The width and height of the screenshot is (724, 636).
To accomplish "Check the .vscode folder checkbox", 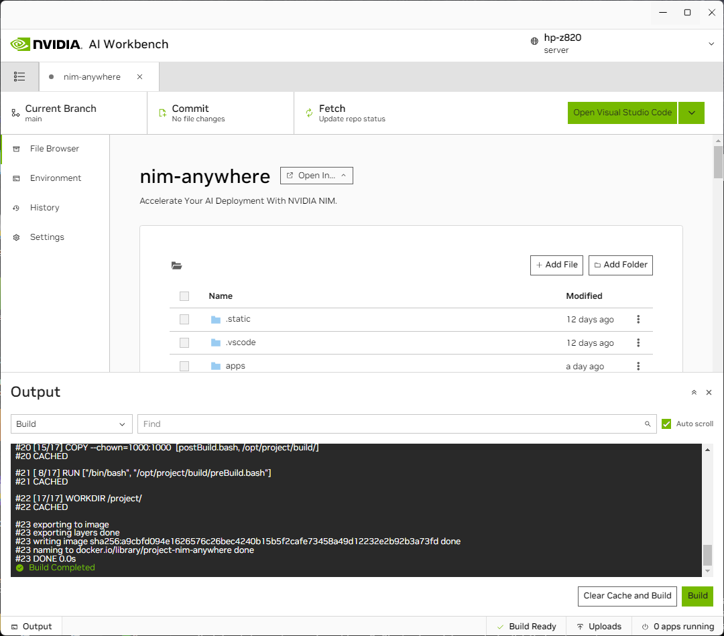I will (184, 342).
